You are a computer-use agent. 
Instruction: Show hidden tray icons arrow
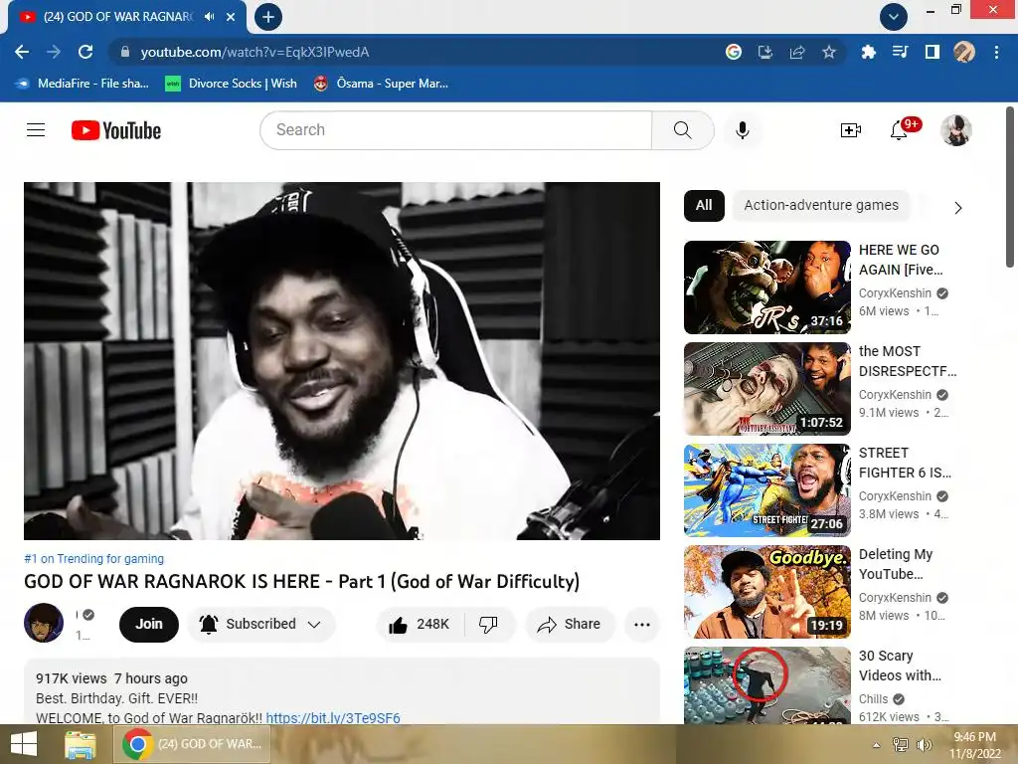click(x=877, y=745)
